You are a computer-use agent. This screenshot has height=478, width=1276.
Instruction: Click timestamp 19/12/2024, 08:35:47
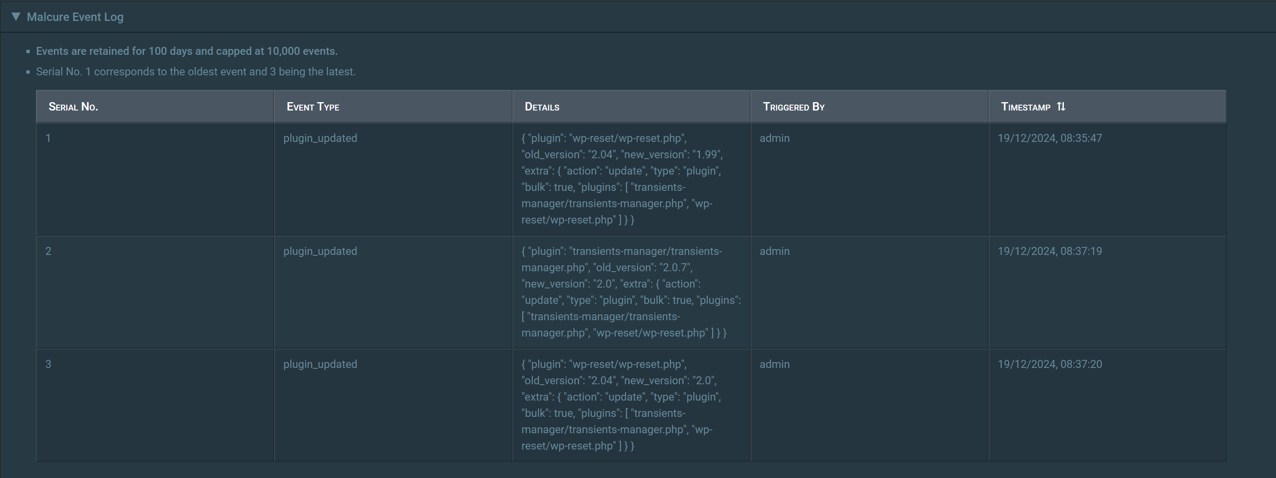pos(1049,138)
